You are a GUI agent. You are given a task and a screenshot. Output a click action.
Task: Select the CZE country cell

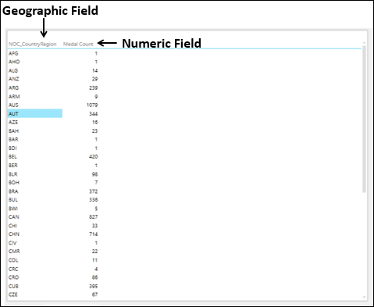tap(13, 295)
